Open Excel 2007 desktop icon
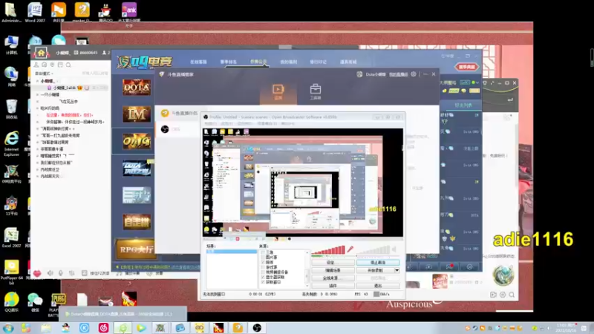594x334 pixels. pos(11,238)
